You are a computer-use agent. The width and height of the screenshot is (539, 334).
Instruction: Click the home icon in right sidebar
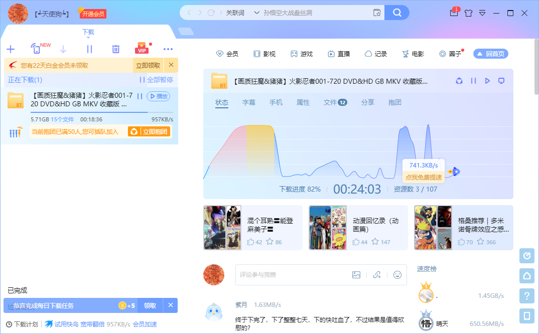[x=526, y=276]
